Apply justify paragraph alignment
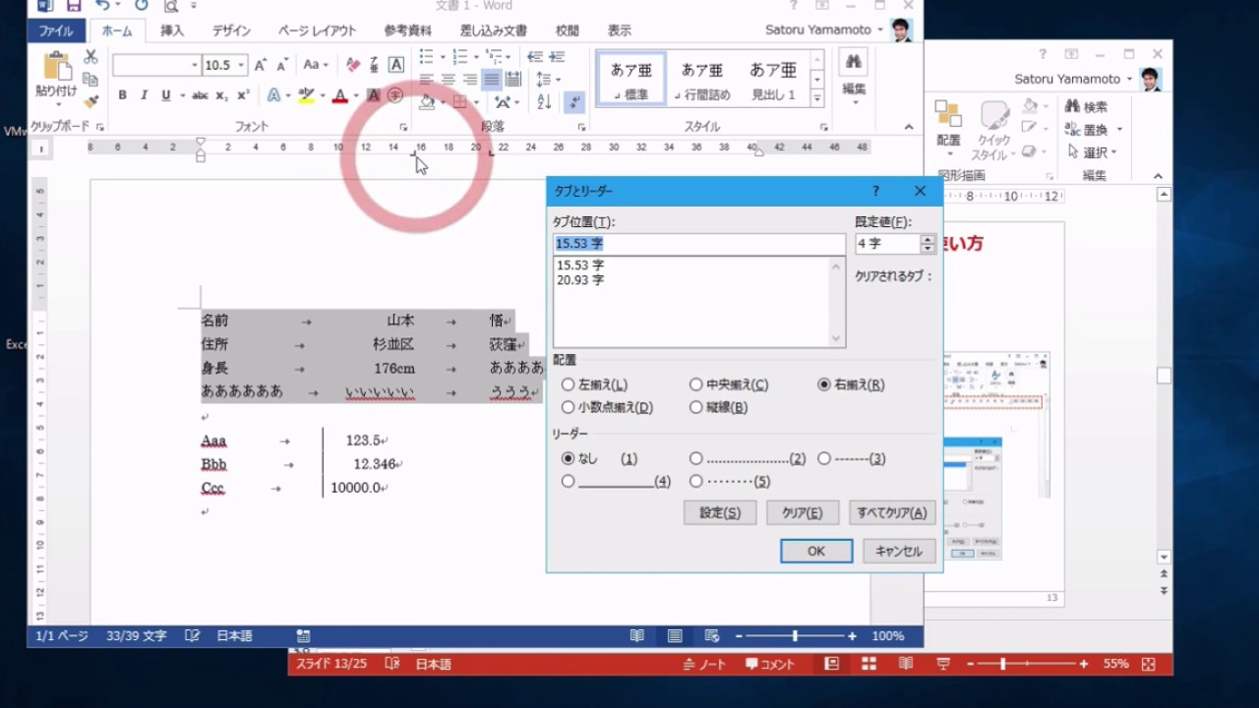 click(491, 80)
